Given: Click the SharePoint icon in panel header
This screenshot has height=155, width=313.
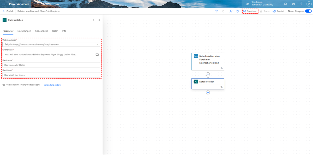Looking at the screenshot, I should click(4, 20).
